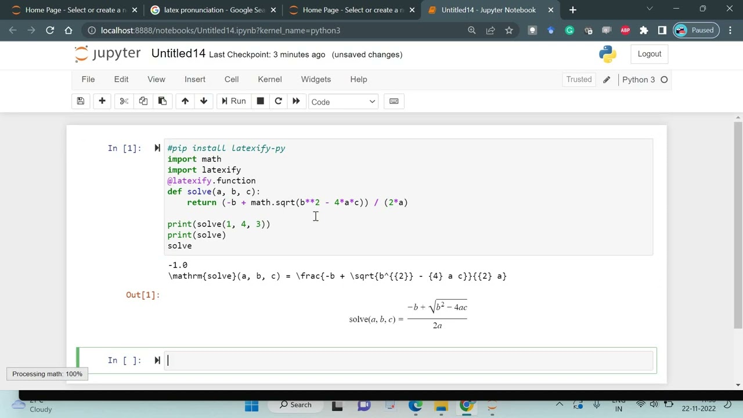Open the Help menu
The image size is (743, 418).
(x=359, y=79)
